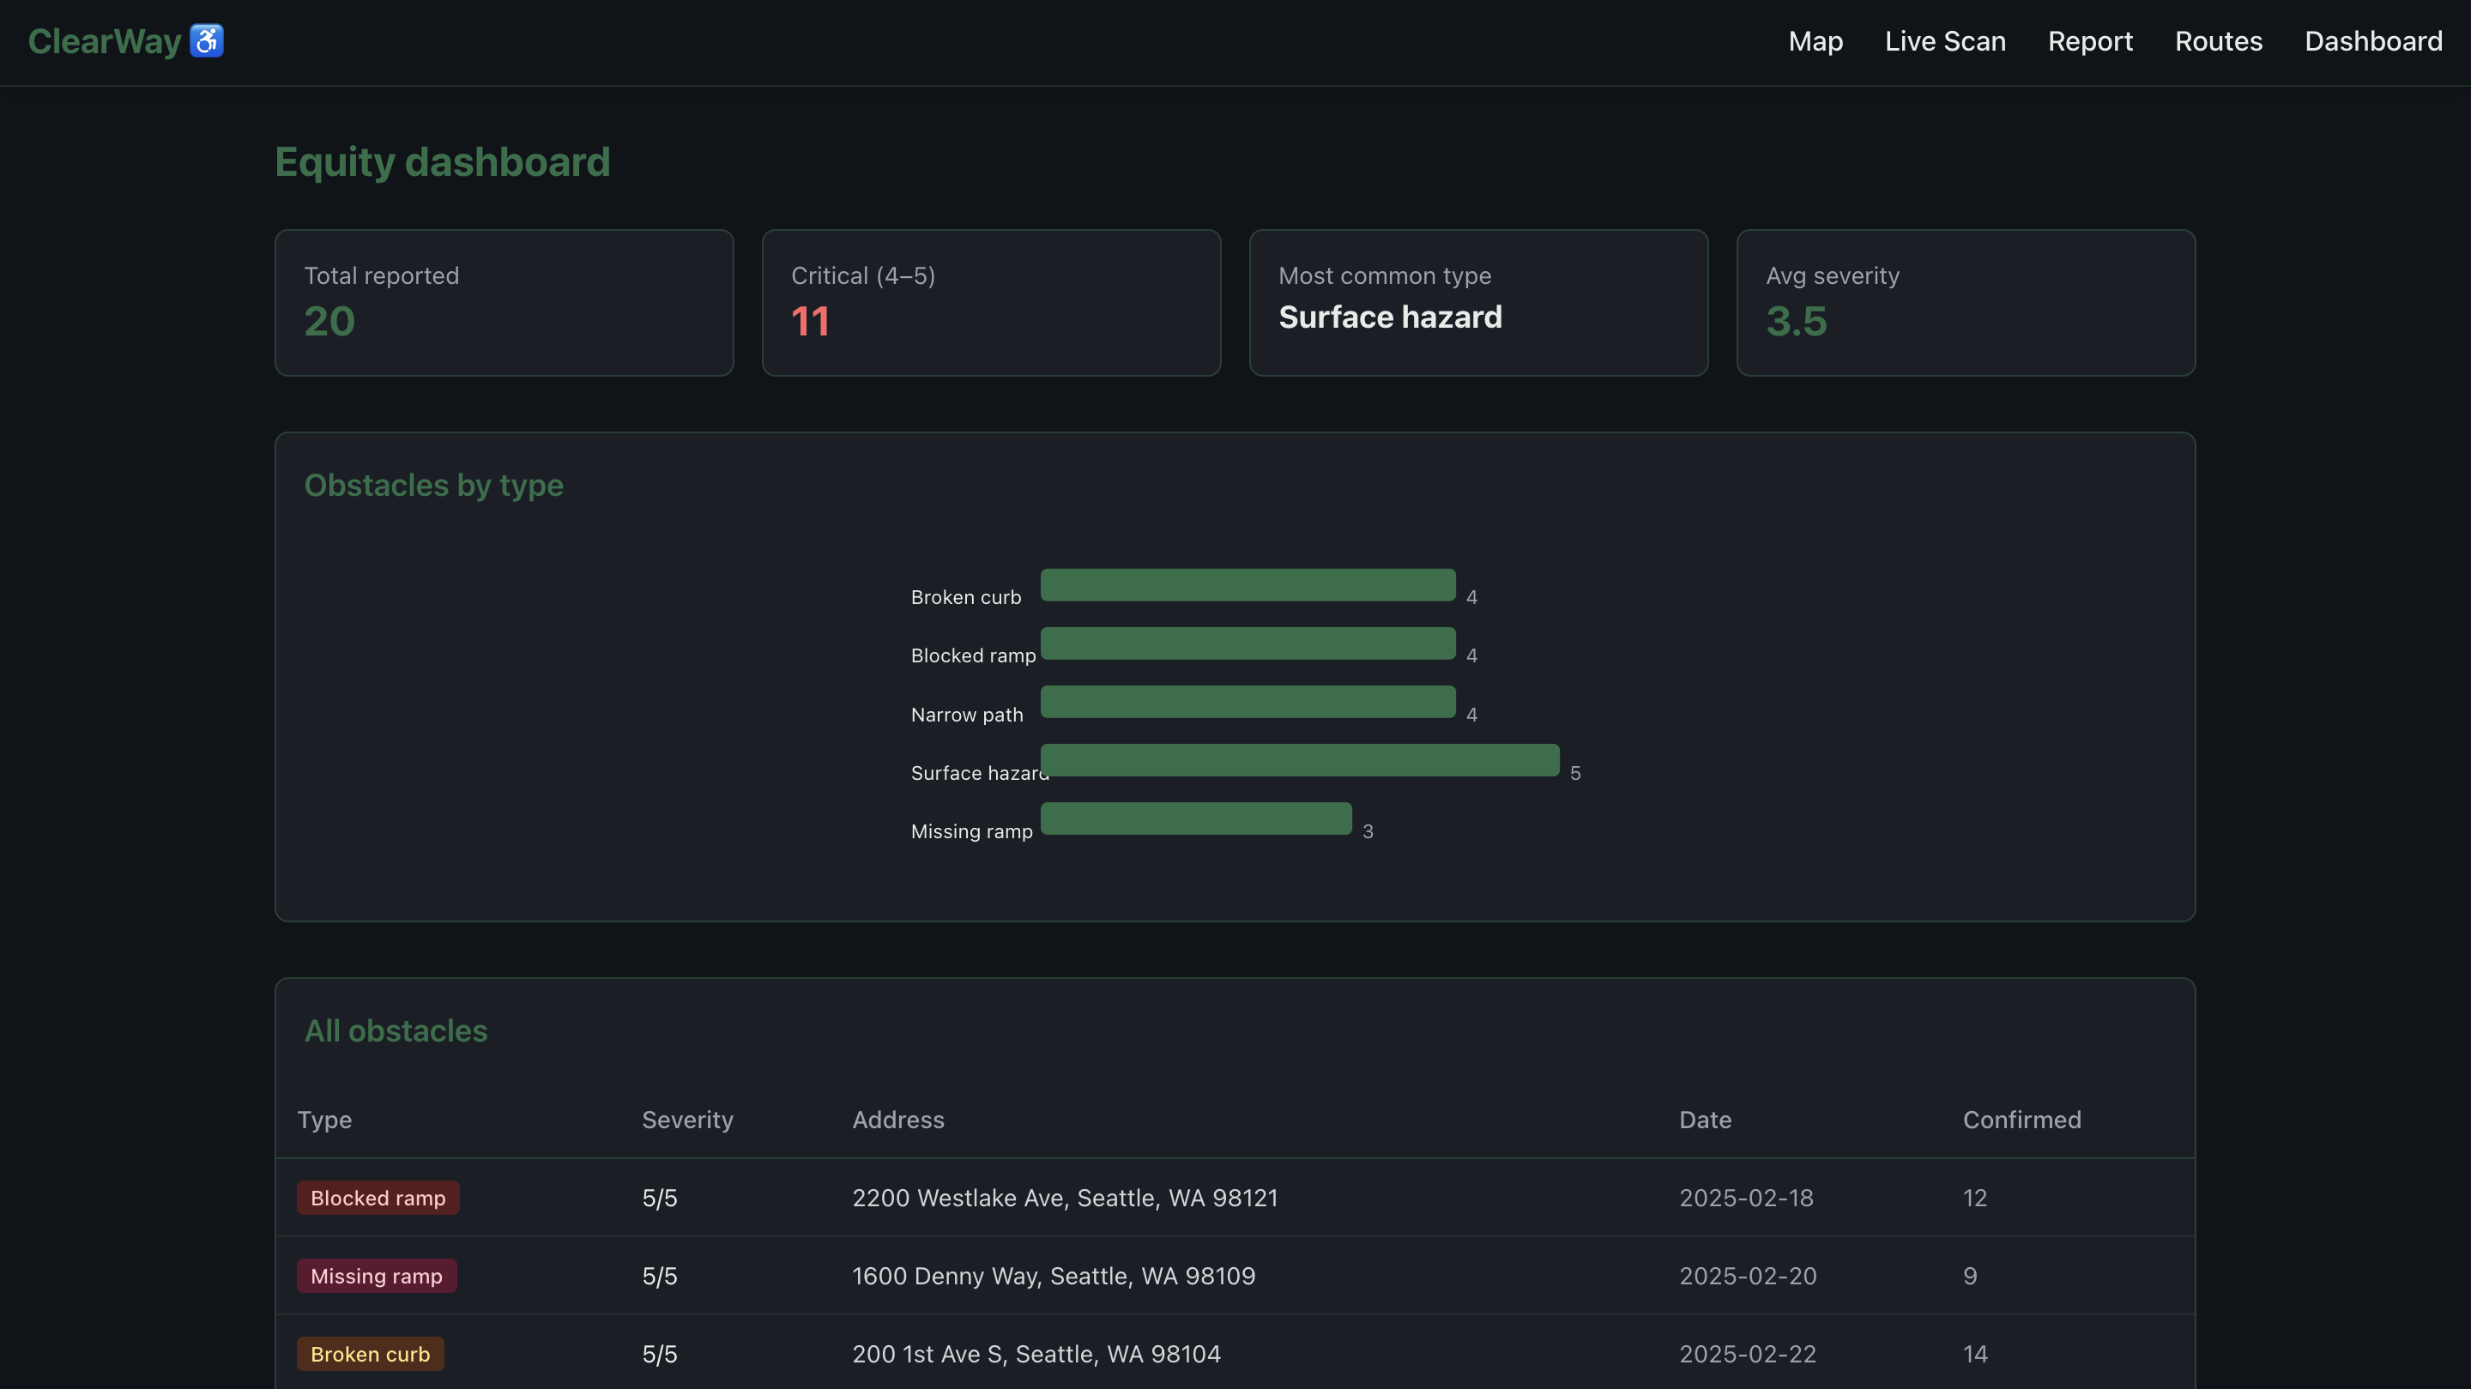The height and width of the screenshot is (1389, 2471).
Task: Click the wheelchair accessibility logo icon
Action: tap(206, 41)
